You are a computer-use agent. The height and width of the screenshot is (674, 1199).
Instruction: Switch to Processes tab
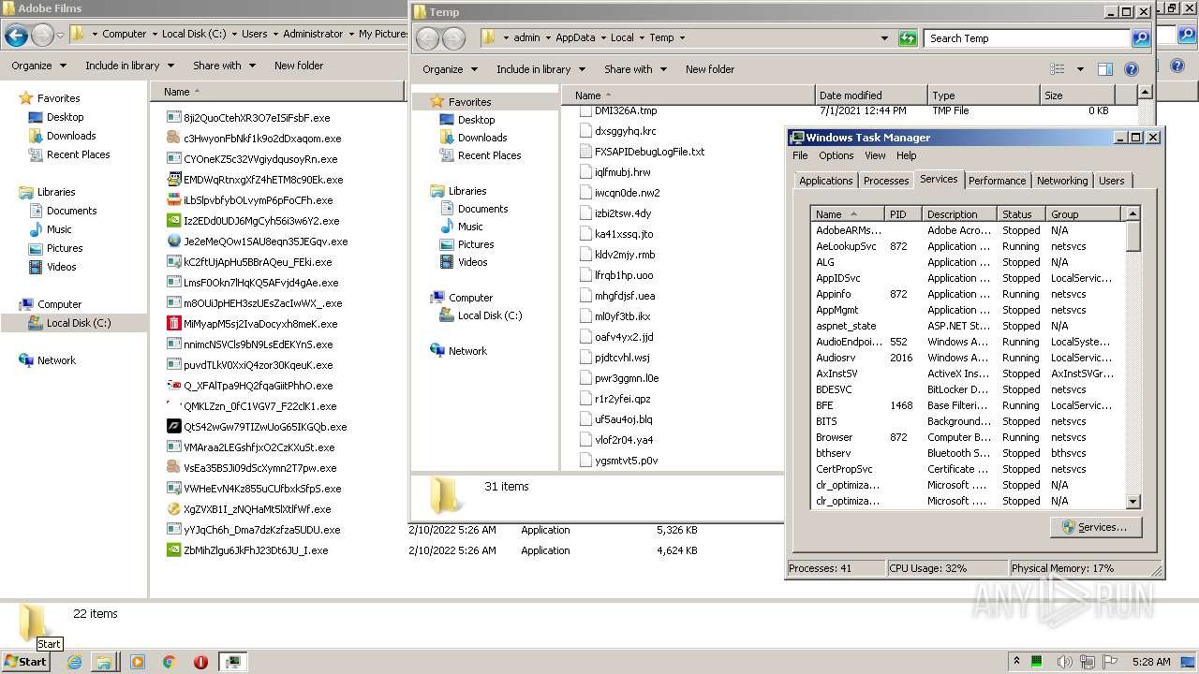(x=886, y=181)
